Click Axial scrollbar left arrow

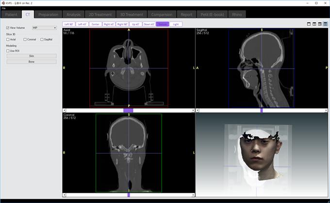[x=65, y=110]
